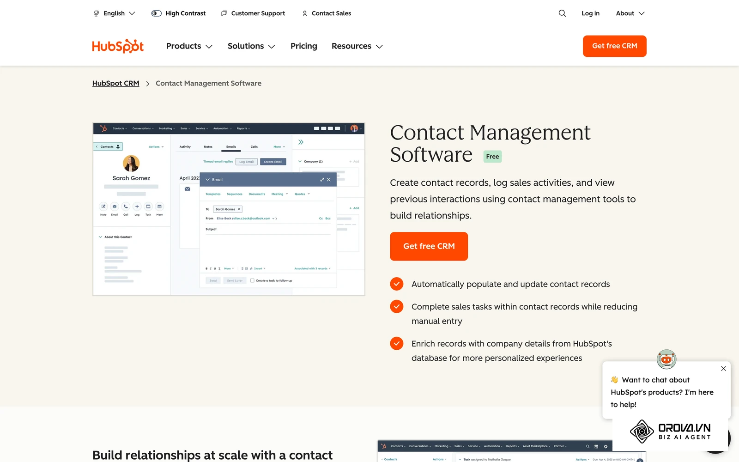739x462 pixels.
Task: Click 'Enrich records with company details' text
Action: [512, 351]
